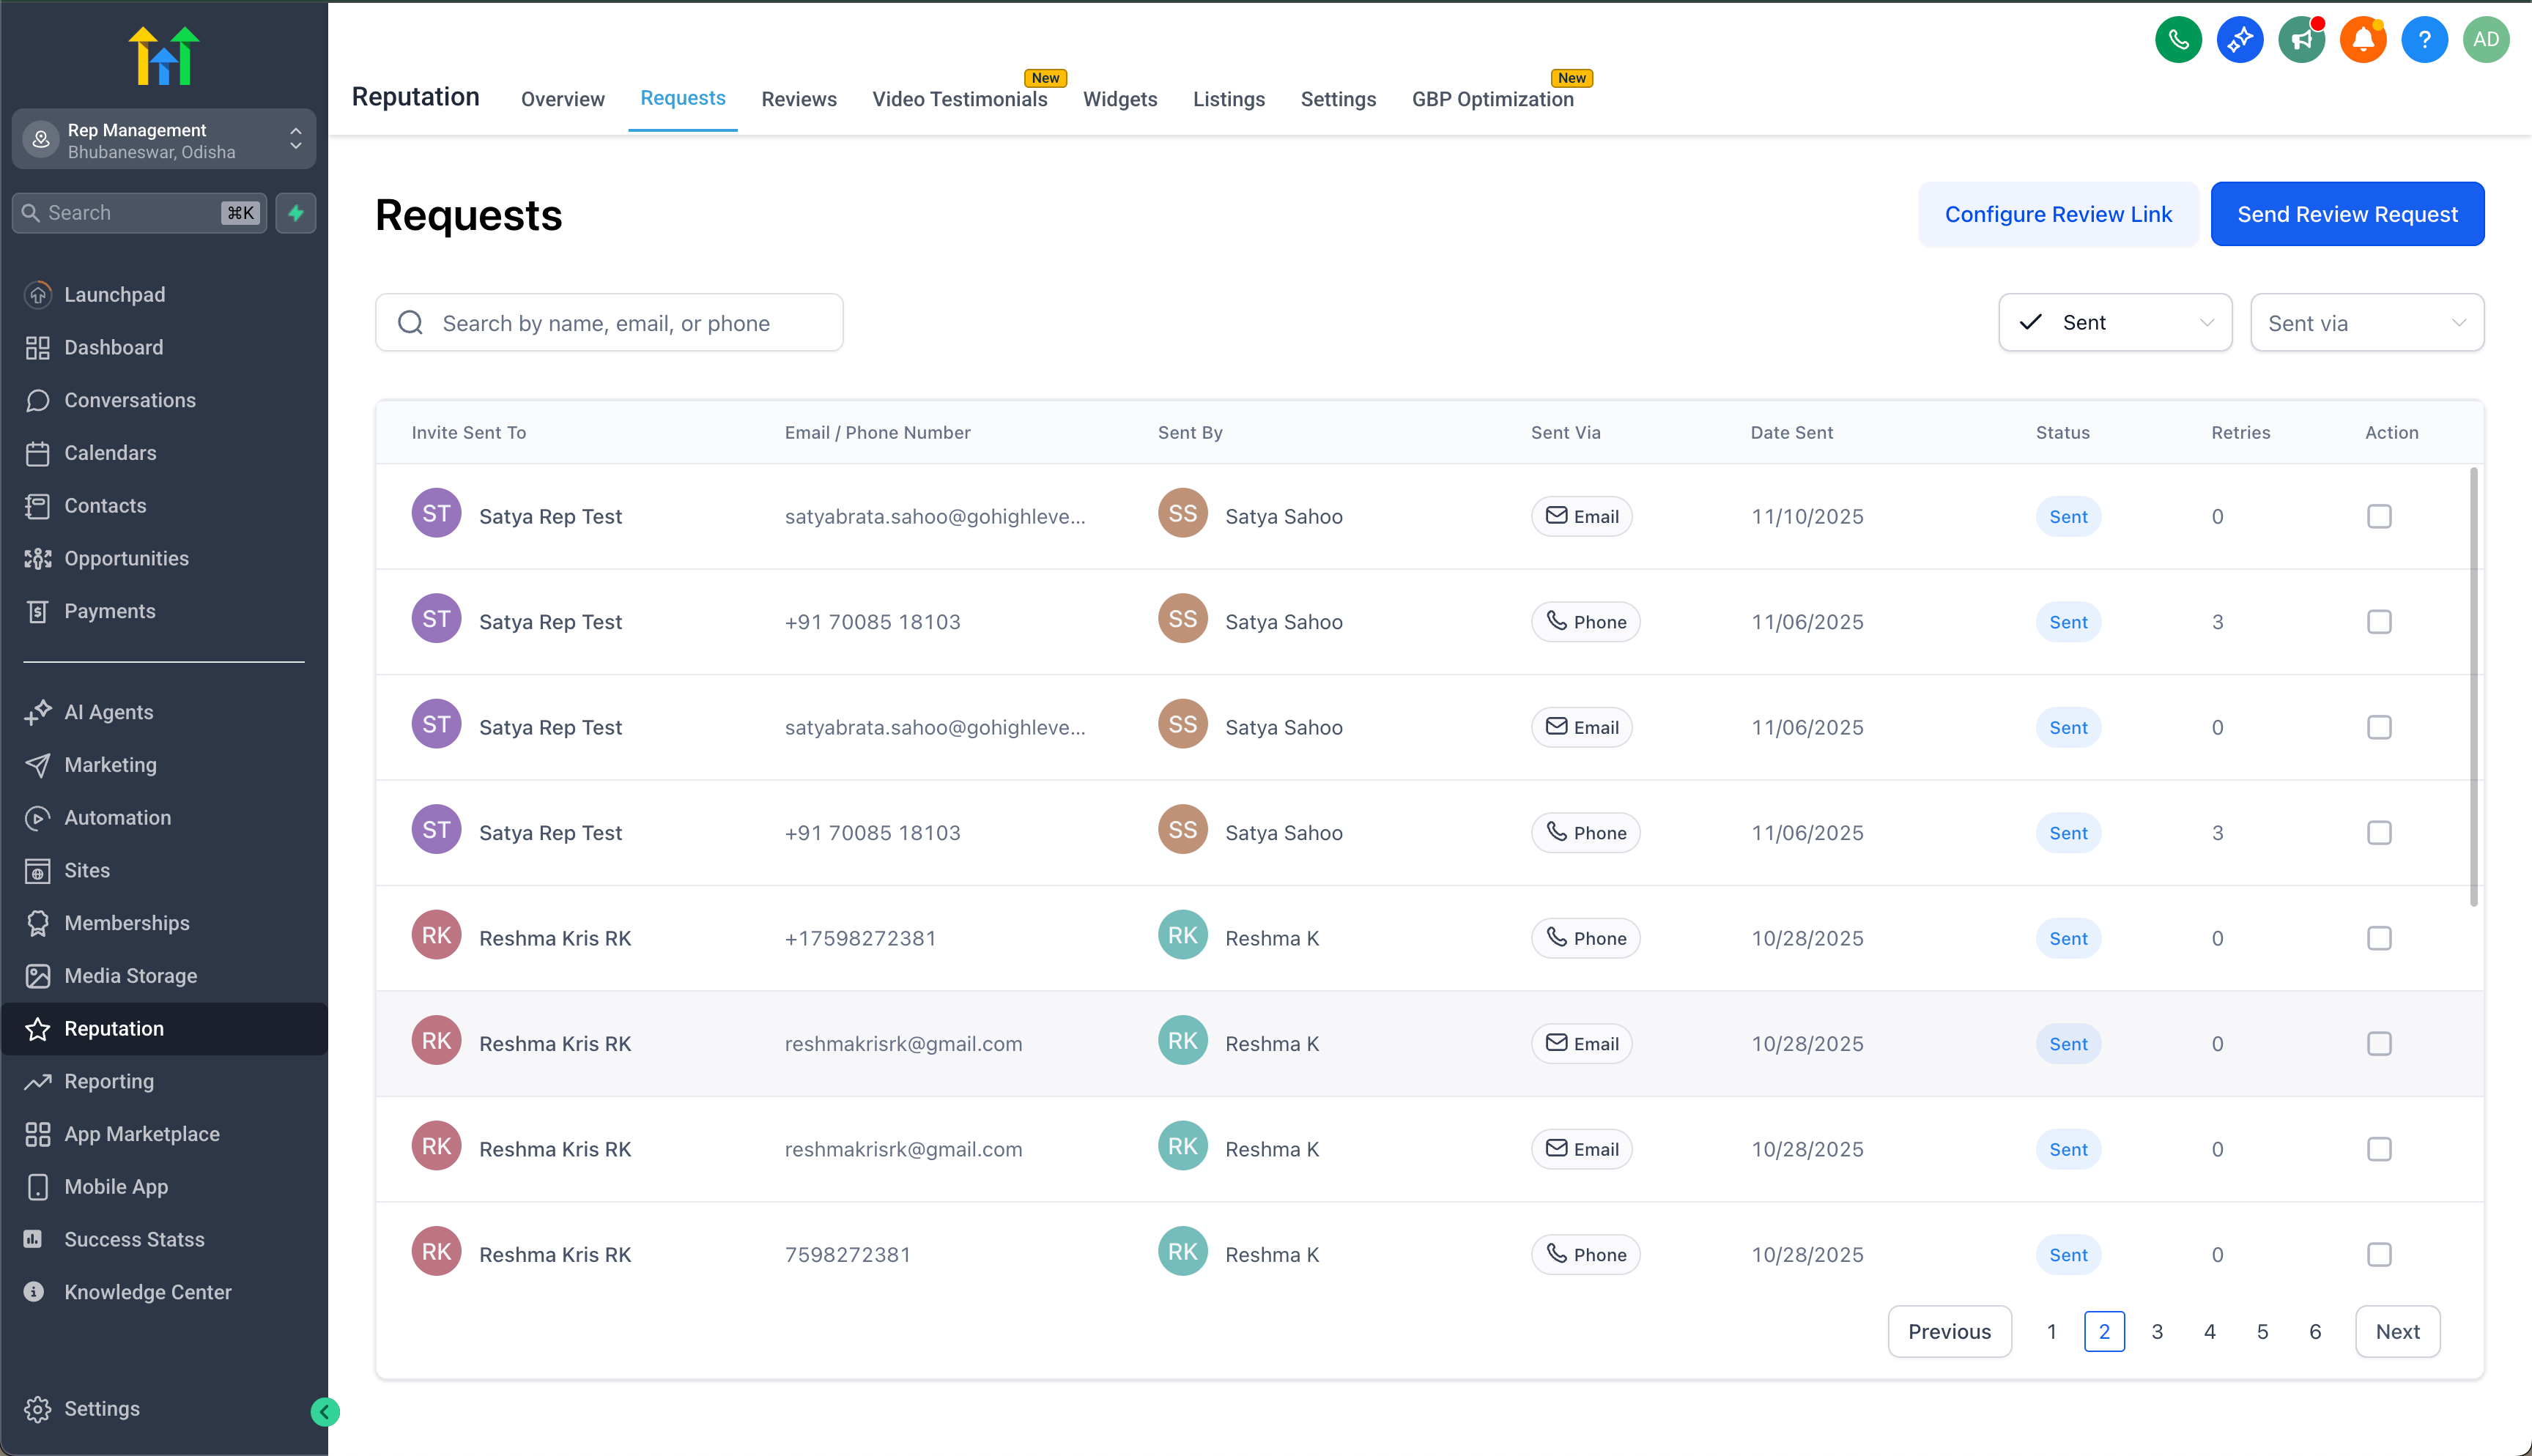Open the Widgets tab
The image size is (2532, 1456).
pyautogui.click(x=1119, y=99)
